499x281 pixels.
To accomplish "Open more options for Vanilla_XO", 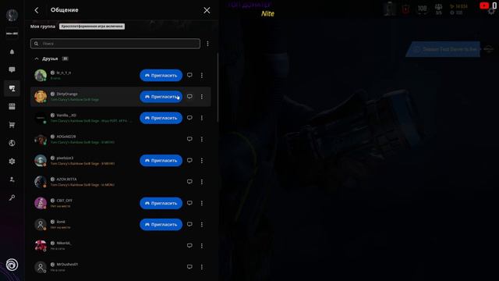I will click(x=202, y=118).
